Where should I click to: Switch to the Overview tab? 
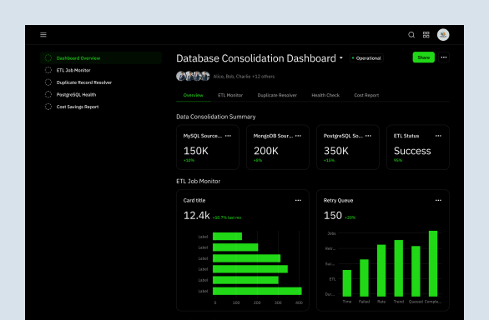pyautogui.click(x=193, y=95)
